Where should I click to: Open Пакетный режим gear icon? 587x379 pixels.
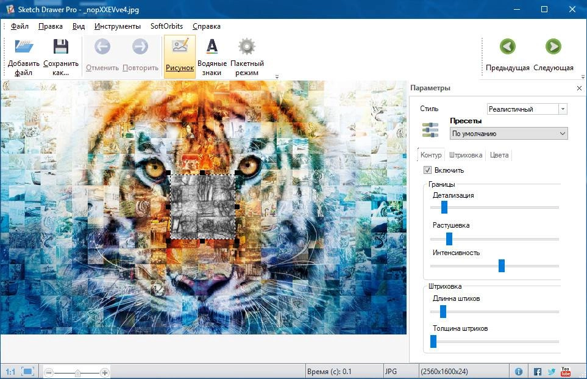pyautogui.click(x=247, y=47)
